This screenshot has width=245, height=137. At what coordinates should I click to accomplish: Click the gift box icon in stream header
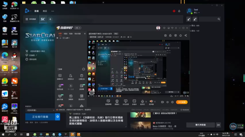[x=165, y=35]
